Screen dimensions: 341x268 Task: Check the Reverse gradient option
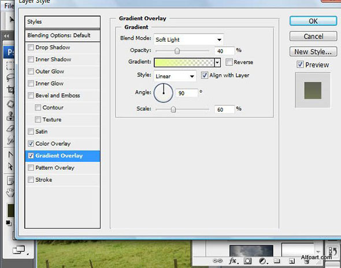pos(229,62)
